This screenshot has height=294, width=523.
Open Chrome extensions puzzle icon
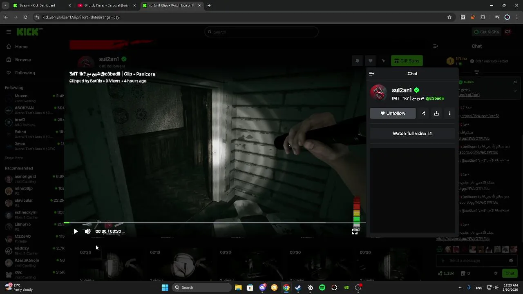tap(483, 17)
